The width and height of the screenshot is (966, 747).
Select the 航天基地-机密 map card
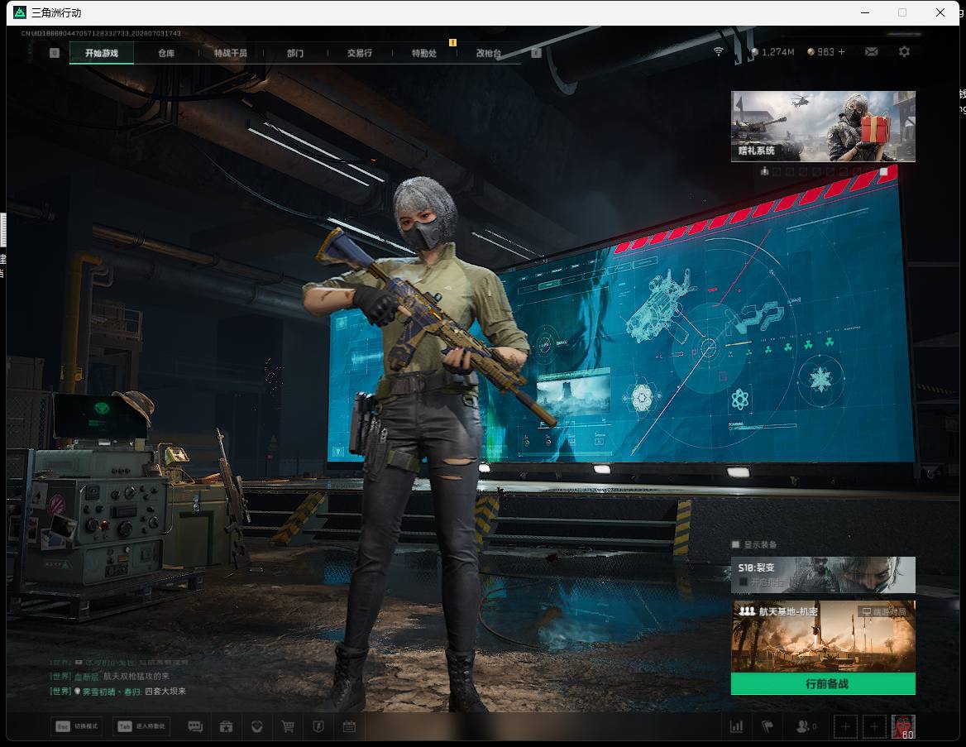click(x=823, y=637)
